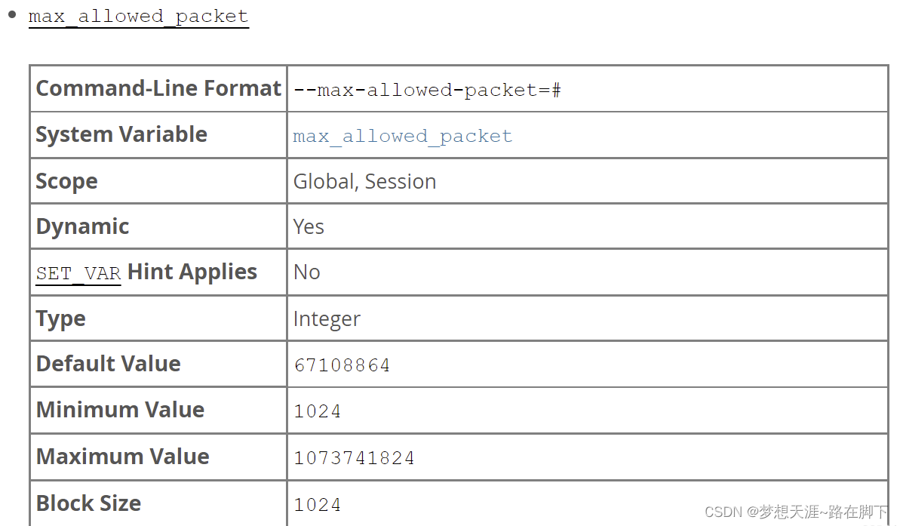Select the Integer type value
This screenshot has height=526, width=900.
pos(327,318)
